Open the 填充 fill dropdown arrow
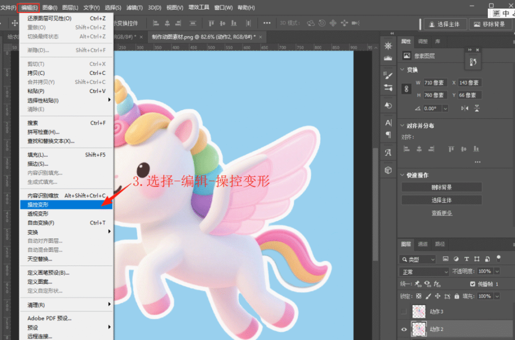The width and height of the screenshot is (515, 340). click(497, 296)
